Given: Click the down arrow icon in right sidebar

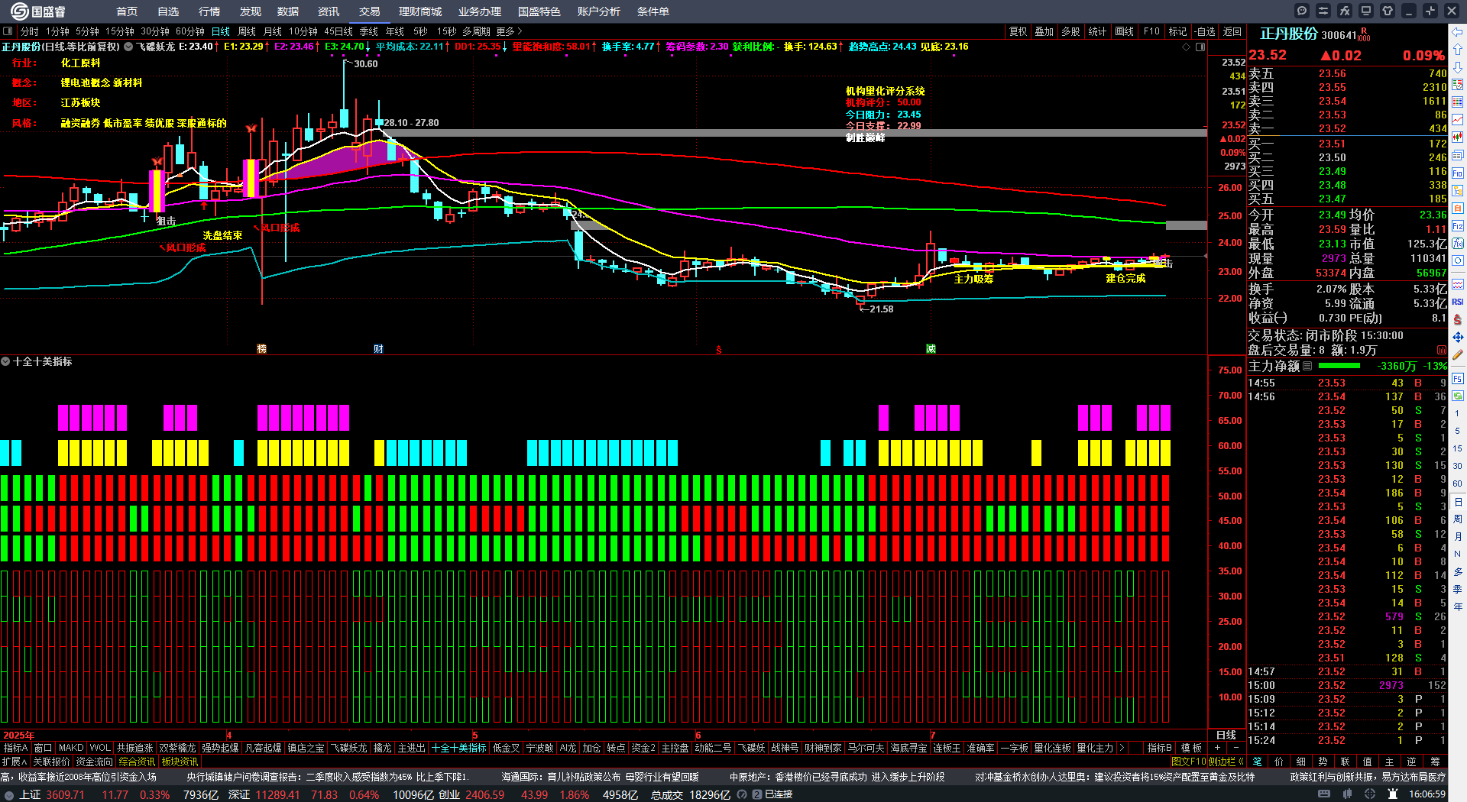Looking at the screenshot, I should point(1458,67).
